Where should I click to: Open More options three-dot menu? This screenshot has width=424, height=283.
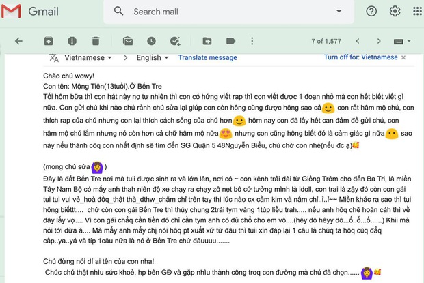tap(252, 41)
